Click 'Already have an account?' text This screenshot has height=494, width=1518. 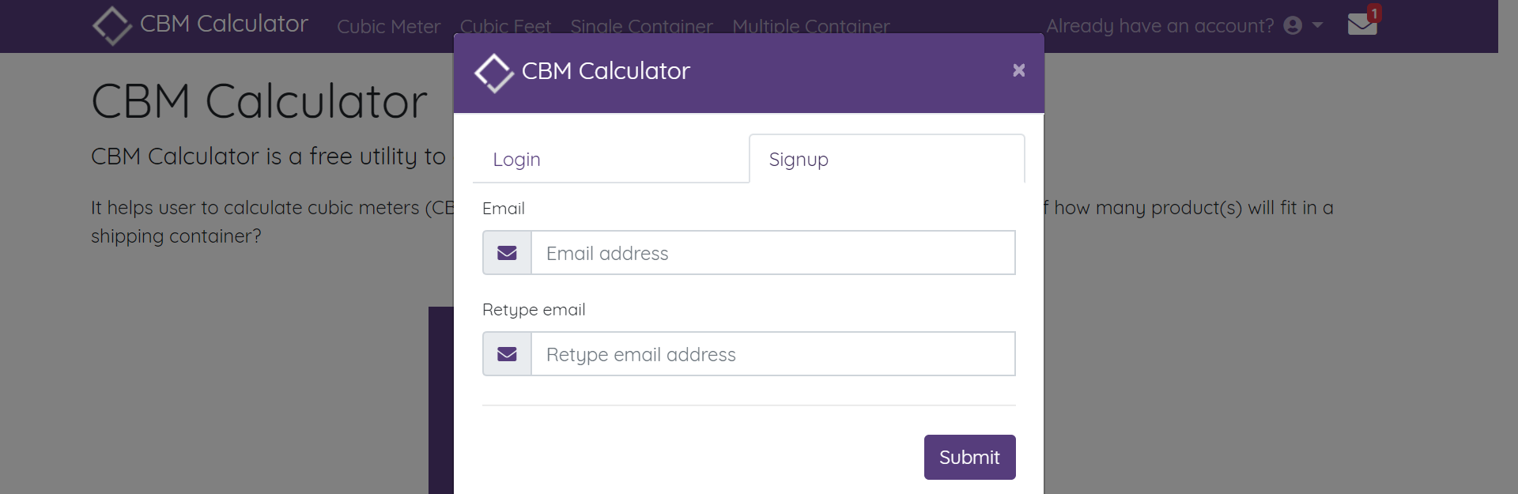tap(1160, 26)
